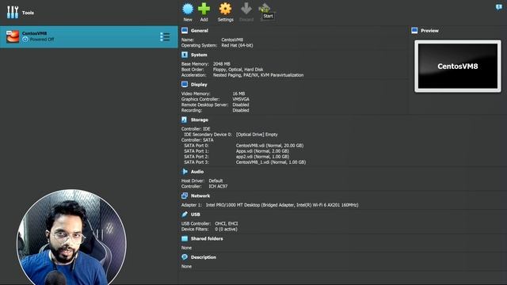Click the Base Memory 2048 MB value
This screenshot has width=507, height=285.
coord(222,64)
